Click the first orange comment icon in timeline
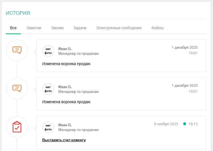Image resolution: width=213 pixels, height=151 pixels. point(17,50)
